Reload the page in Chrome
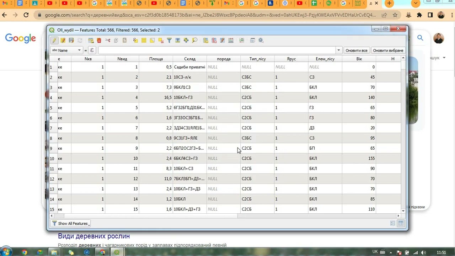Screen dimensions: 455x256 26,15
